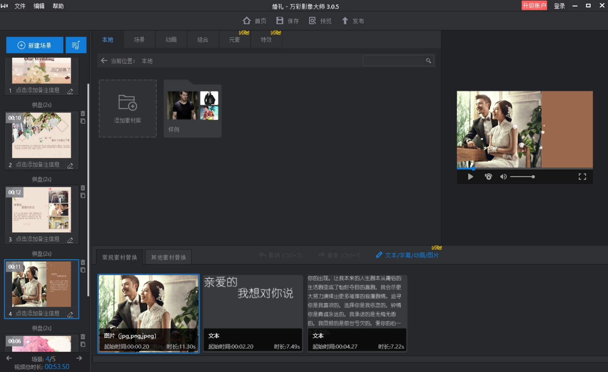The image size is (608, 372).
Task: Click 撤销 (Ctrl+Z) undo button
Action: 280,255
